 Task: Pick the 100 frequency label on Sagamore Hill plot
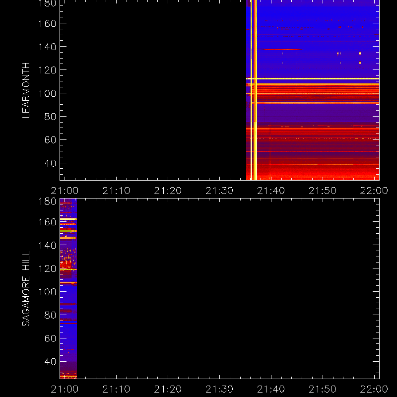[47, 292]
